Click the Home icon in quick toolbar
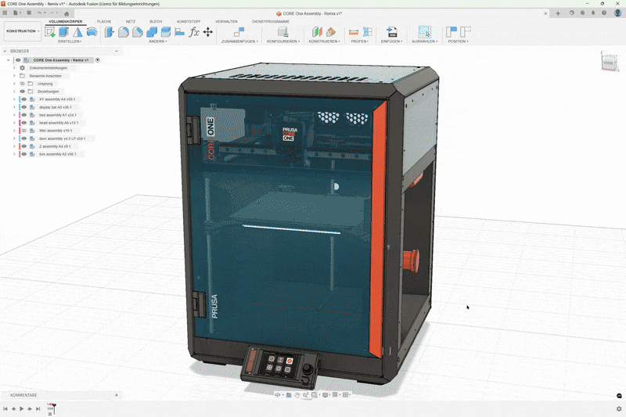 [67, 13]
